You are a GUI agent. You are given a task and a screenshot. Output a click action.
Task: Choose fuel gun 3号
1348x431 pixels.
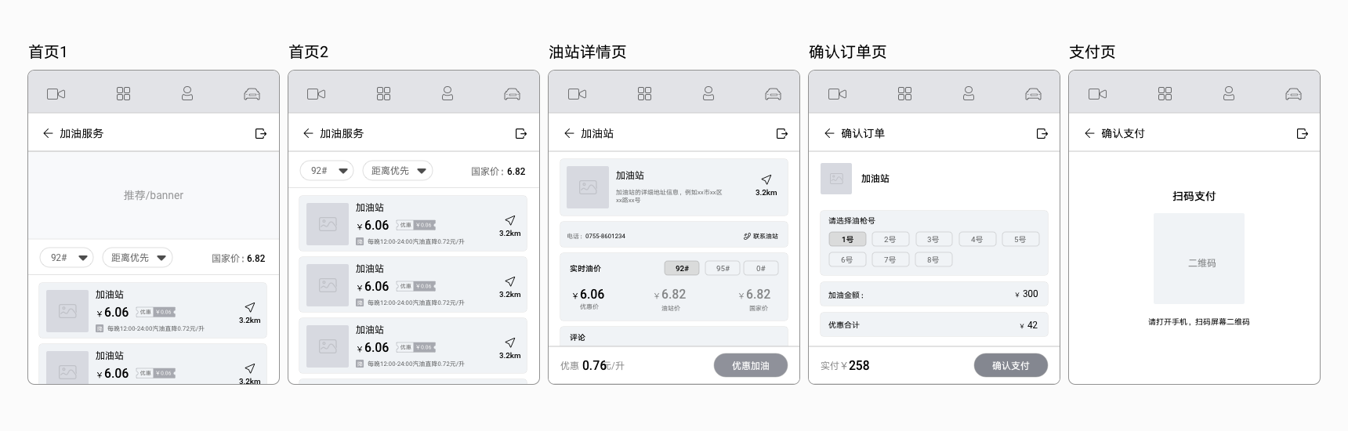tap(933, 239)
